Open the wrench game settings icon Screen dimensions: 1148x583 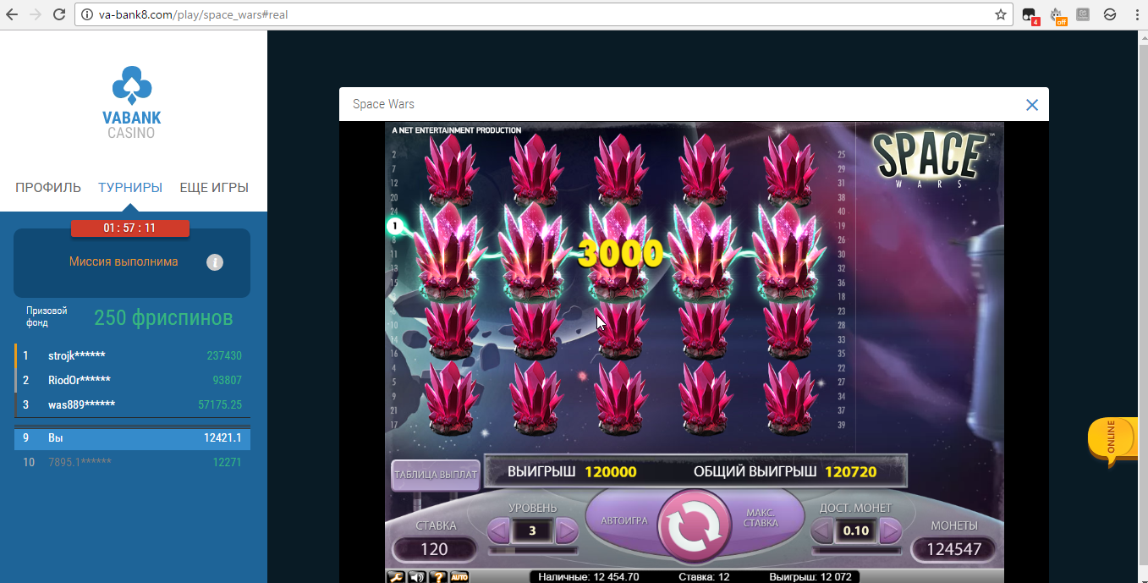(394, 577)
